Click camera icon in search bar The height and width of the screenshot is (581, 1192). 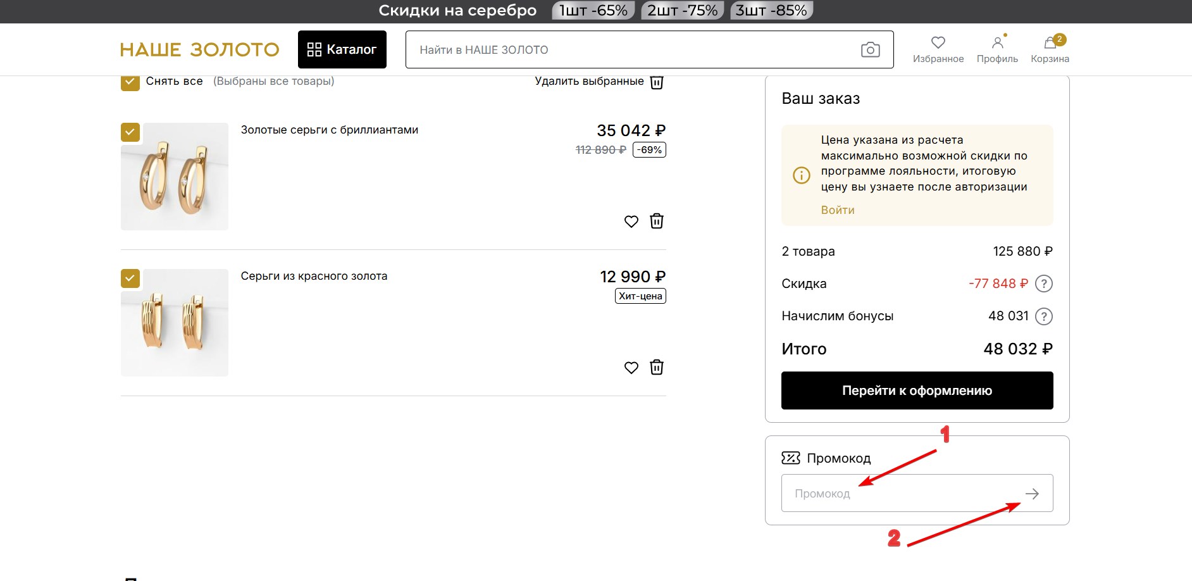coord(870,49)
